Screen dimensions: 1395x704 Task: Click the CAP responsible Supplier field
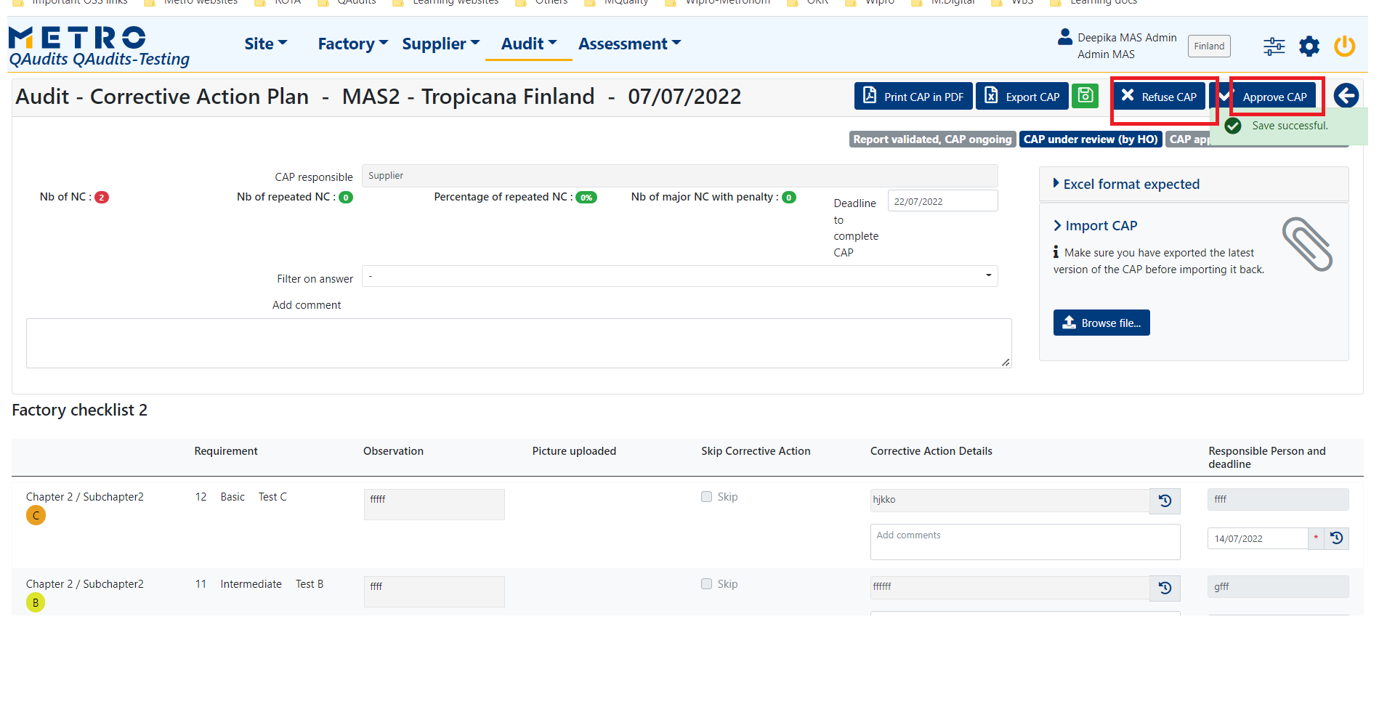(x=679, y=176)
